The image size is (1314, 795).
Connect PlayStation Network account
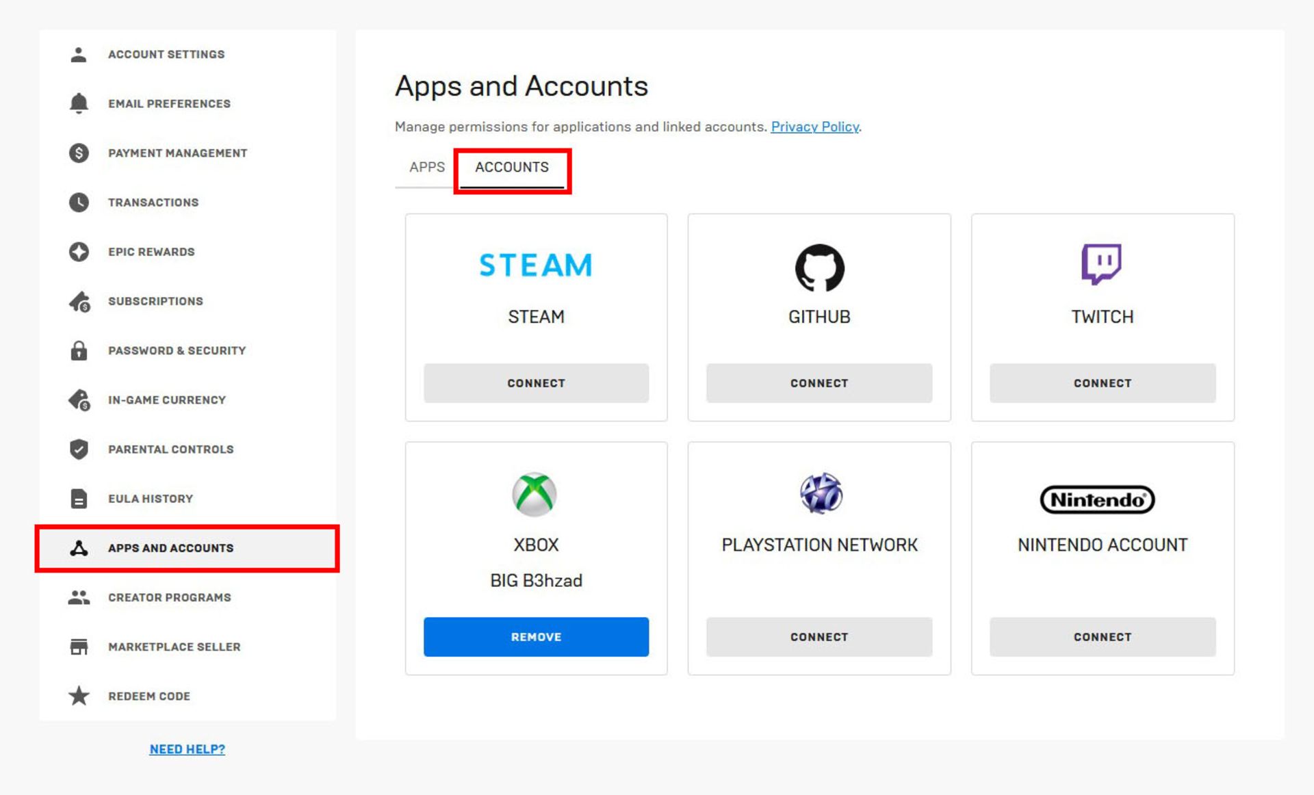[x=819, y=637]
